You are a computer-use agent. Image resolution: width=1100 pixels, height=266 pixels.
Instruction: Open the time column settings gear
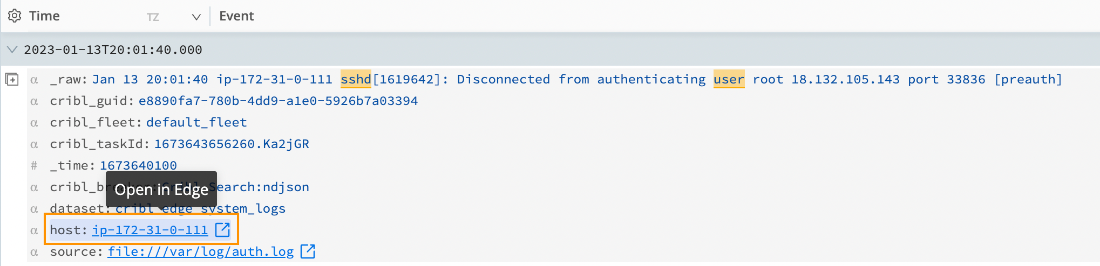pos(15,16)
